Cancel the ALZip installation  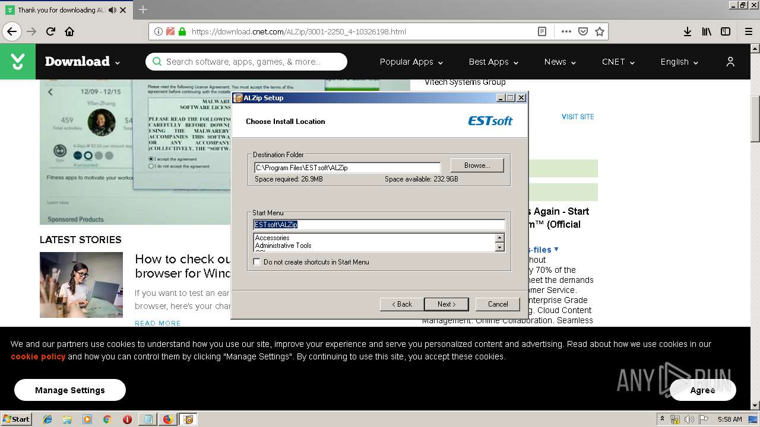[x=498, y=304]
